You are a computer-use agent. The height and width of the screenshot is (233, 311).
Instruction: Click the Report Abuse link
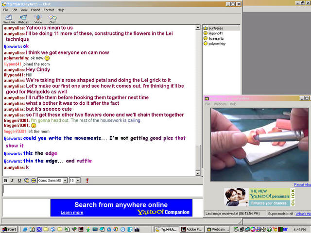(302, 184)
